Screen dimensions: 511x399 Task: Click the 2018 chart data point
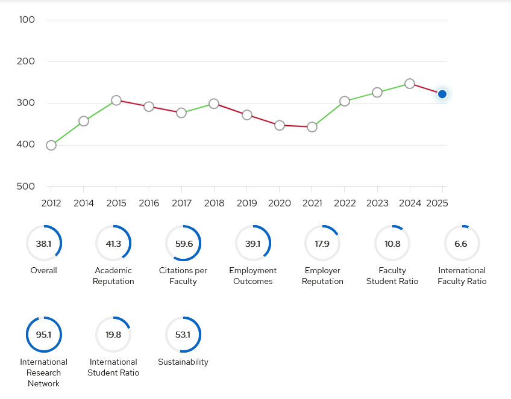click(214, 104)
